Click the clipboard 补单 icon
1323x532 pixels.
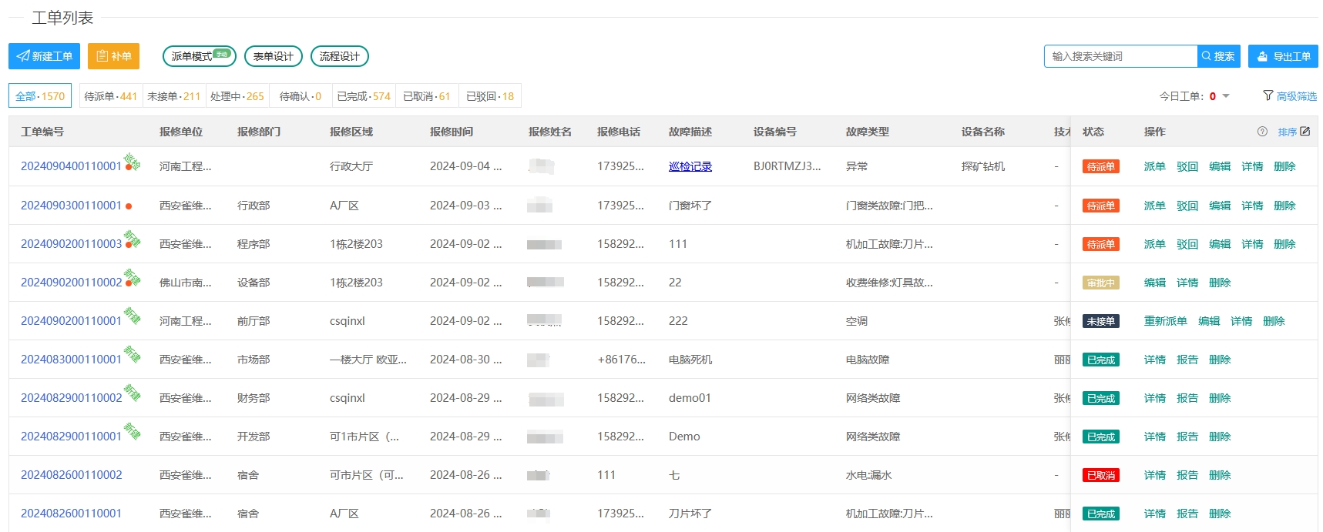point(102,56)
